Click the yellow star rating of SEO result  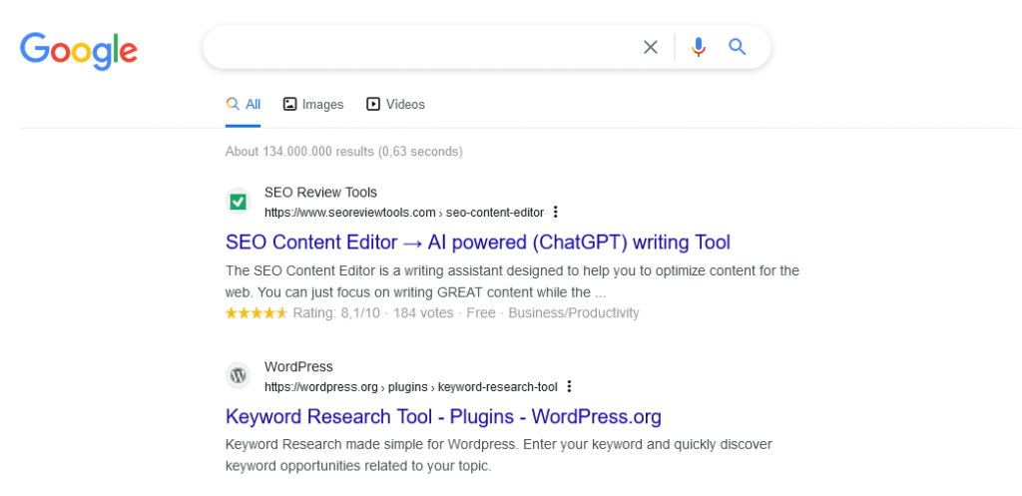click(x=255, y=313)
